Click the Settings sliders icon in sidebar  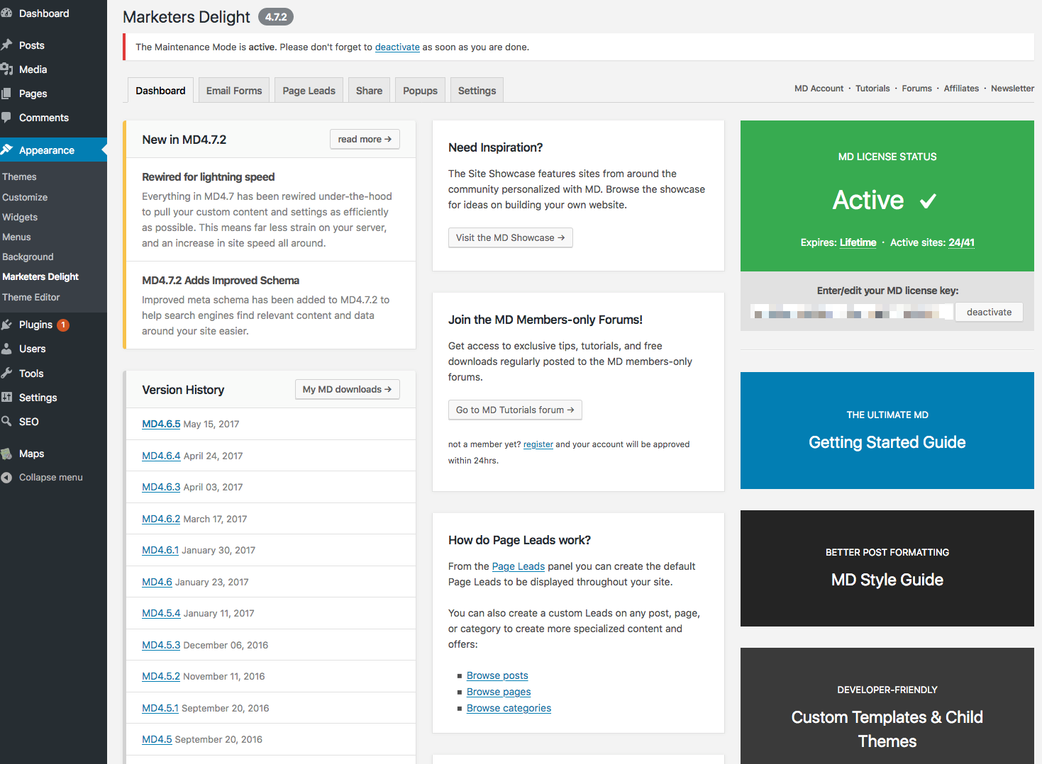tap(6, 398)
